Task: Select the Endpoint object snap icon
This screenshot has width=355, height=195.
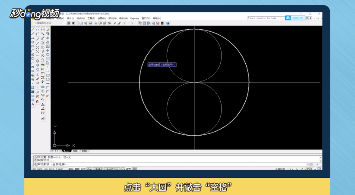Action: tap(38, 39)
